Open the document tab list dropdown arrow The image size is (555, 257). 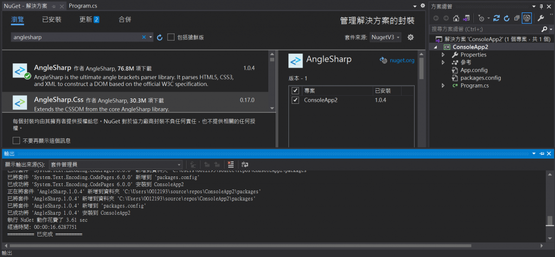415,5
